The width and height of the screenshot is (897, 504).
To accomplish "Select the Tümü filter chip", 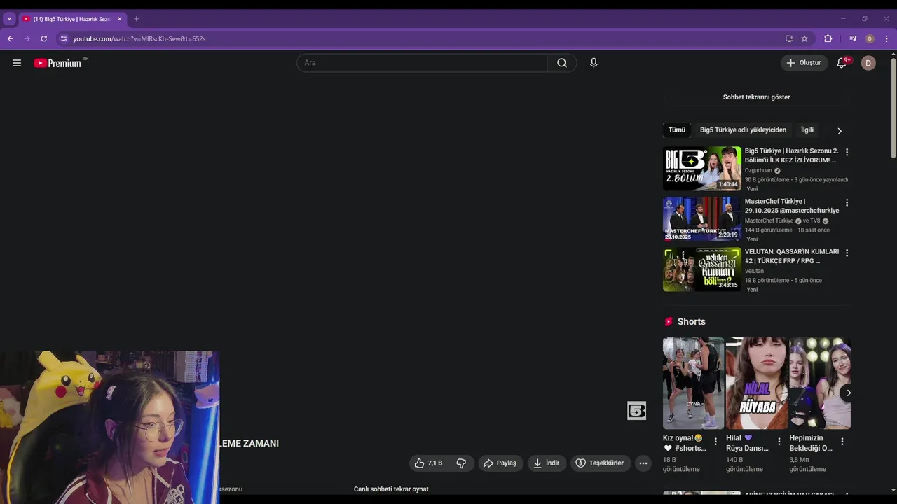I will pyautogui.click(x=676, y=129).
